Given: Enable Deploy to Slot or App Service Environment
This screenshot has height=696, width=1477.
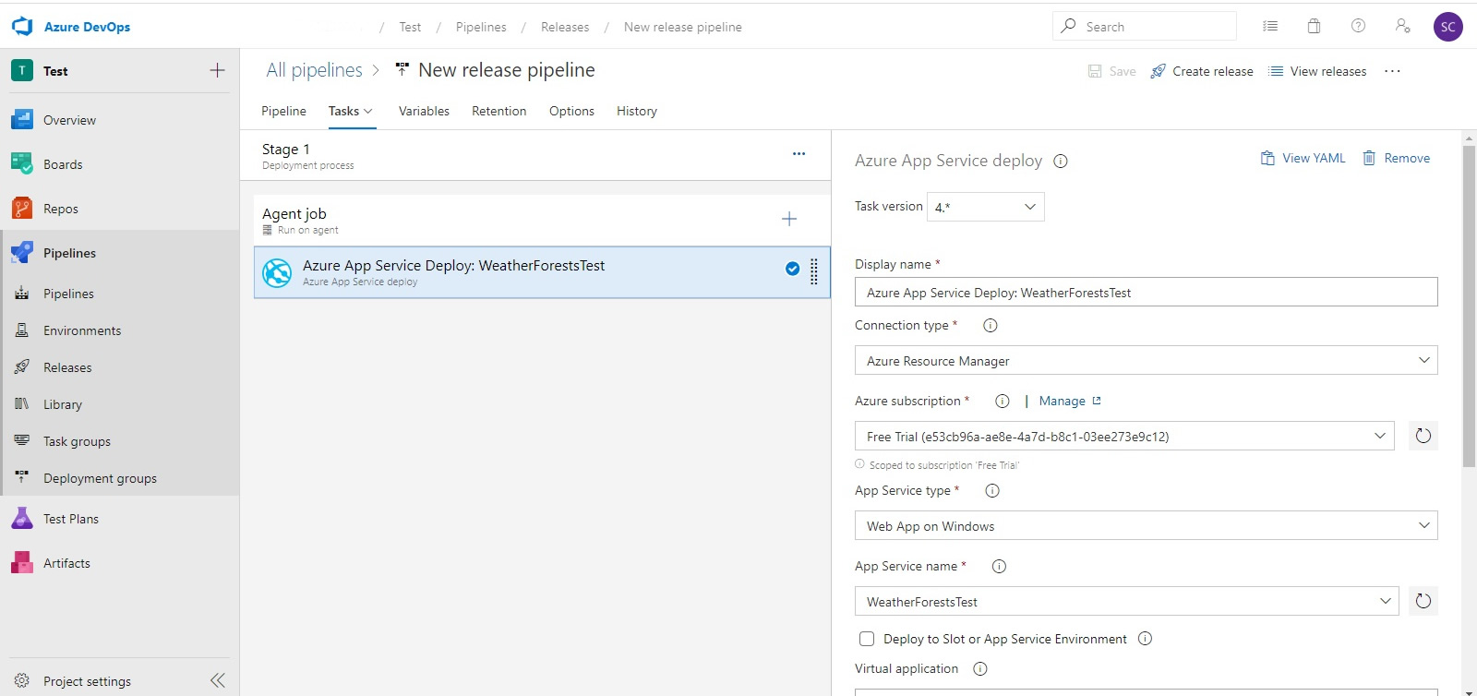Looking at the screenshot, I should 867,639.
